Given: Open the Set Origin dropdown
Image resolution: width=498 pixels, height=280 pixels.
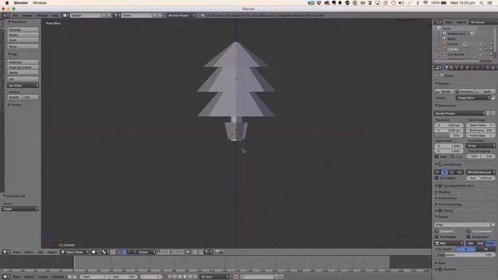Looking at the screenshot, I should pos(23,86).
